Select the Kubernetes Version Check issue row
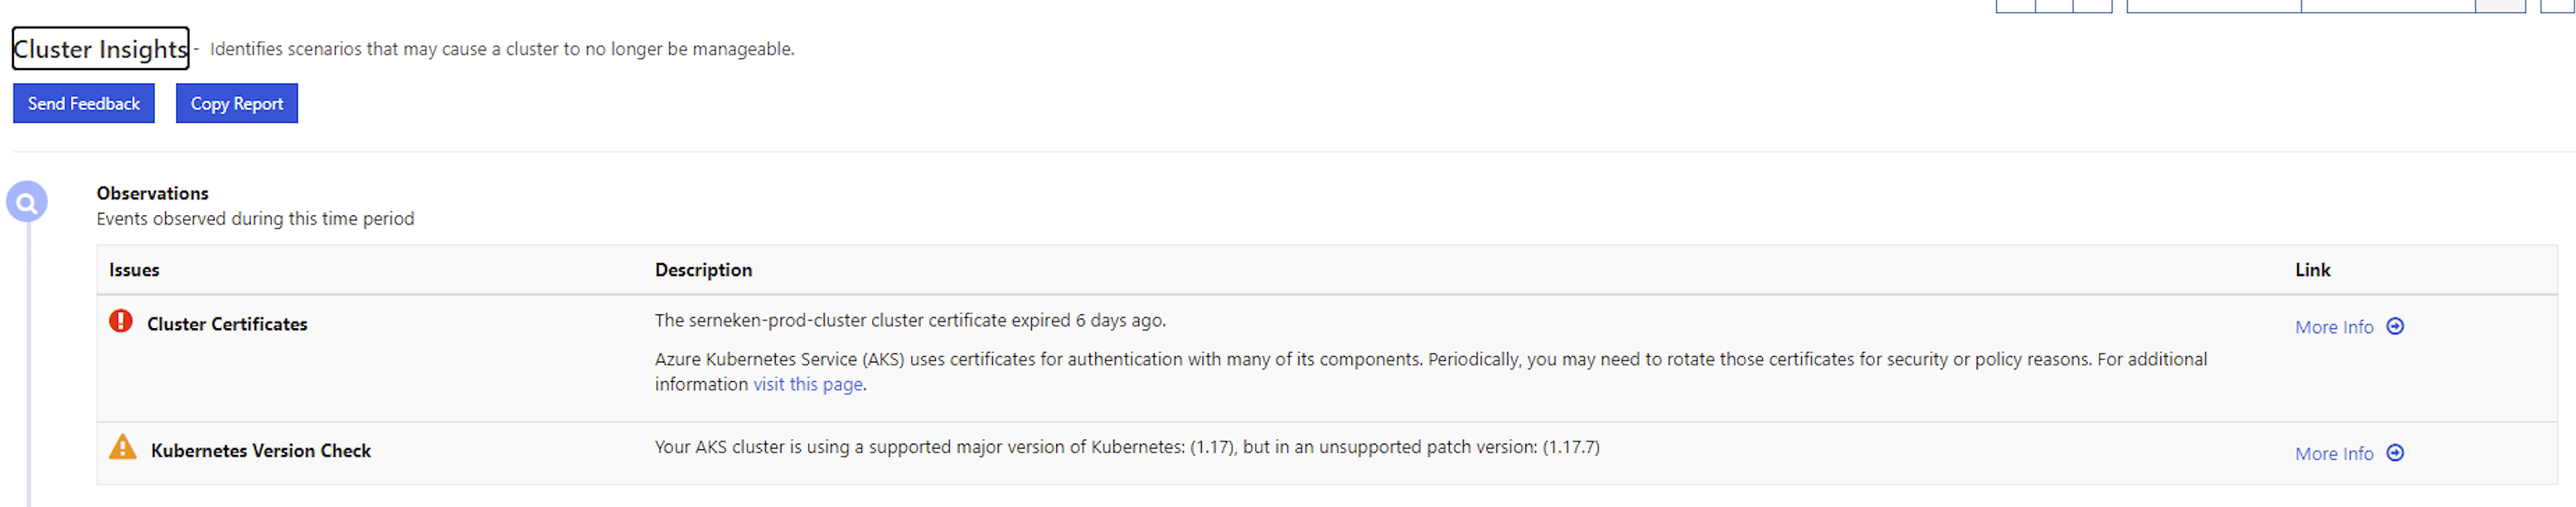 point(261,450)
